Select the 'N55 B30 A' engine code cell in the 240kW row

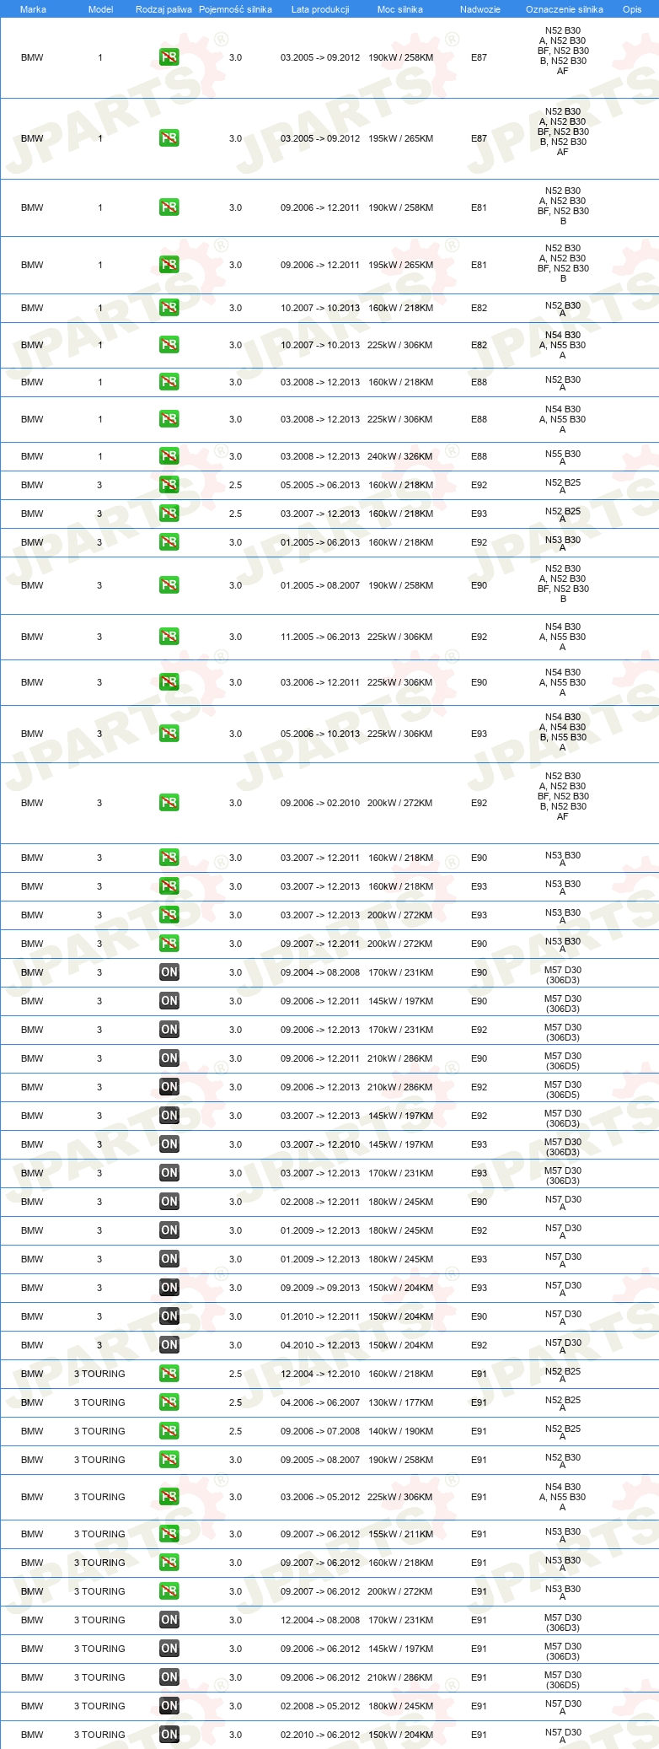point(563,457)
